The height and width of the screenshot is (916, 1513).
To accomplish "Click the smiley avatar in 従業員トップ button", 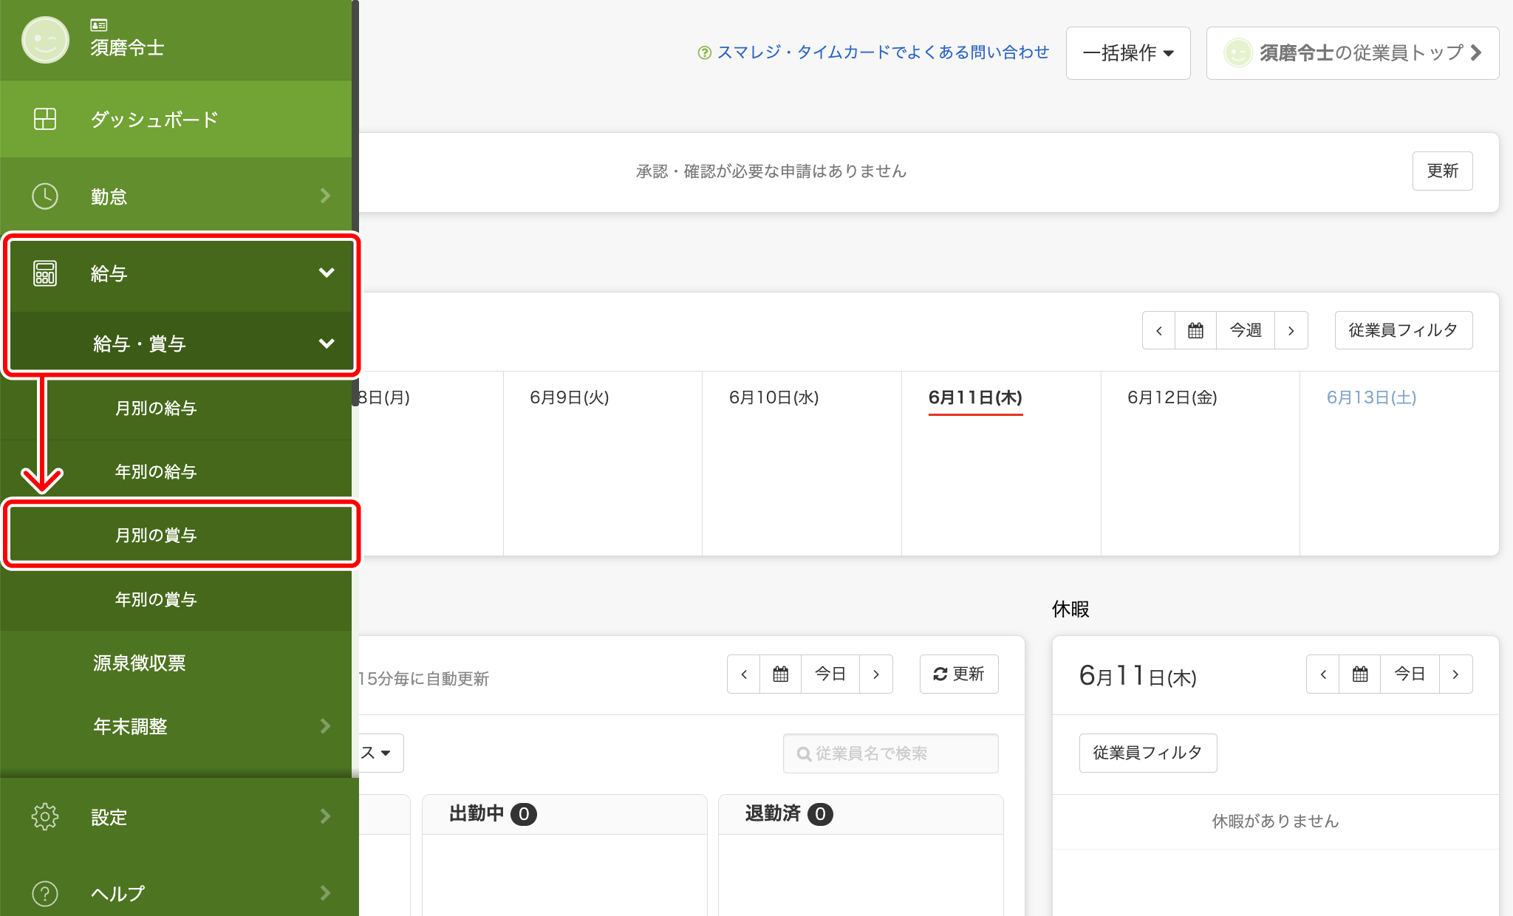I will (1238, 52).
